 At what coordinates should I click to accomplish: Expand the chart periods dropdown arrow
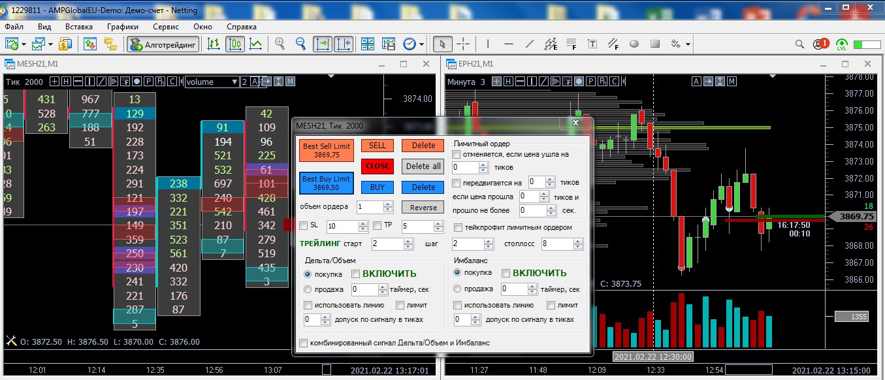pos(422,44)
